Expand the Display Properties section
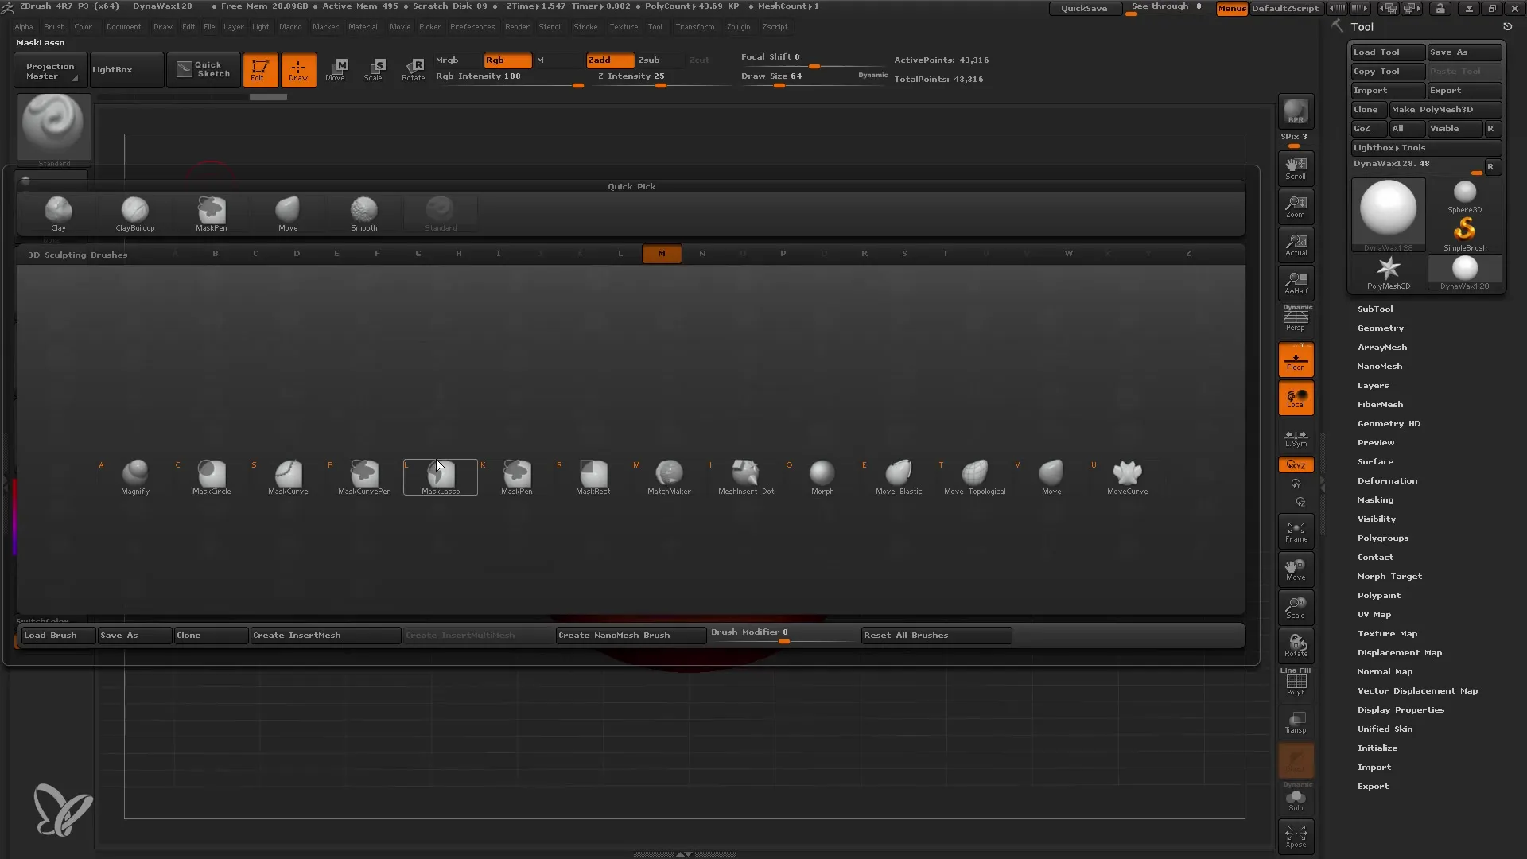The height and width of the screenshot is (859, 1527). [x=1401, y=709]
